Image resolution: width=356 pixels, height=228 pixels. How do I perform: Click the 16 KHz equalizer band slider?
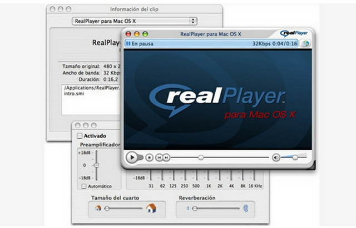click(x=254, y=175)
